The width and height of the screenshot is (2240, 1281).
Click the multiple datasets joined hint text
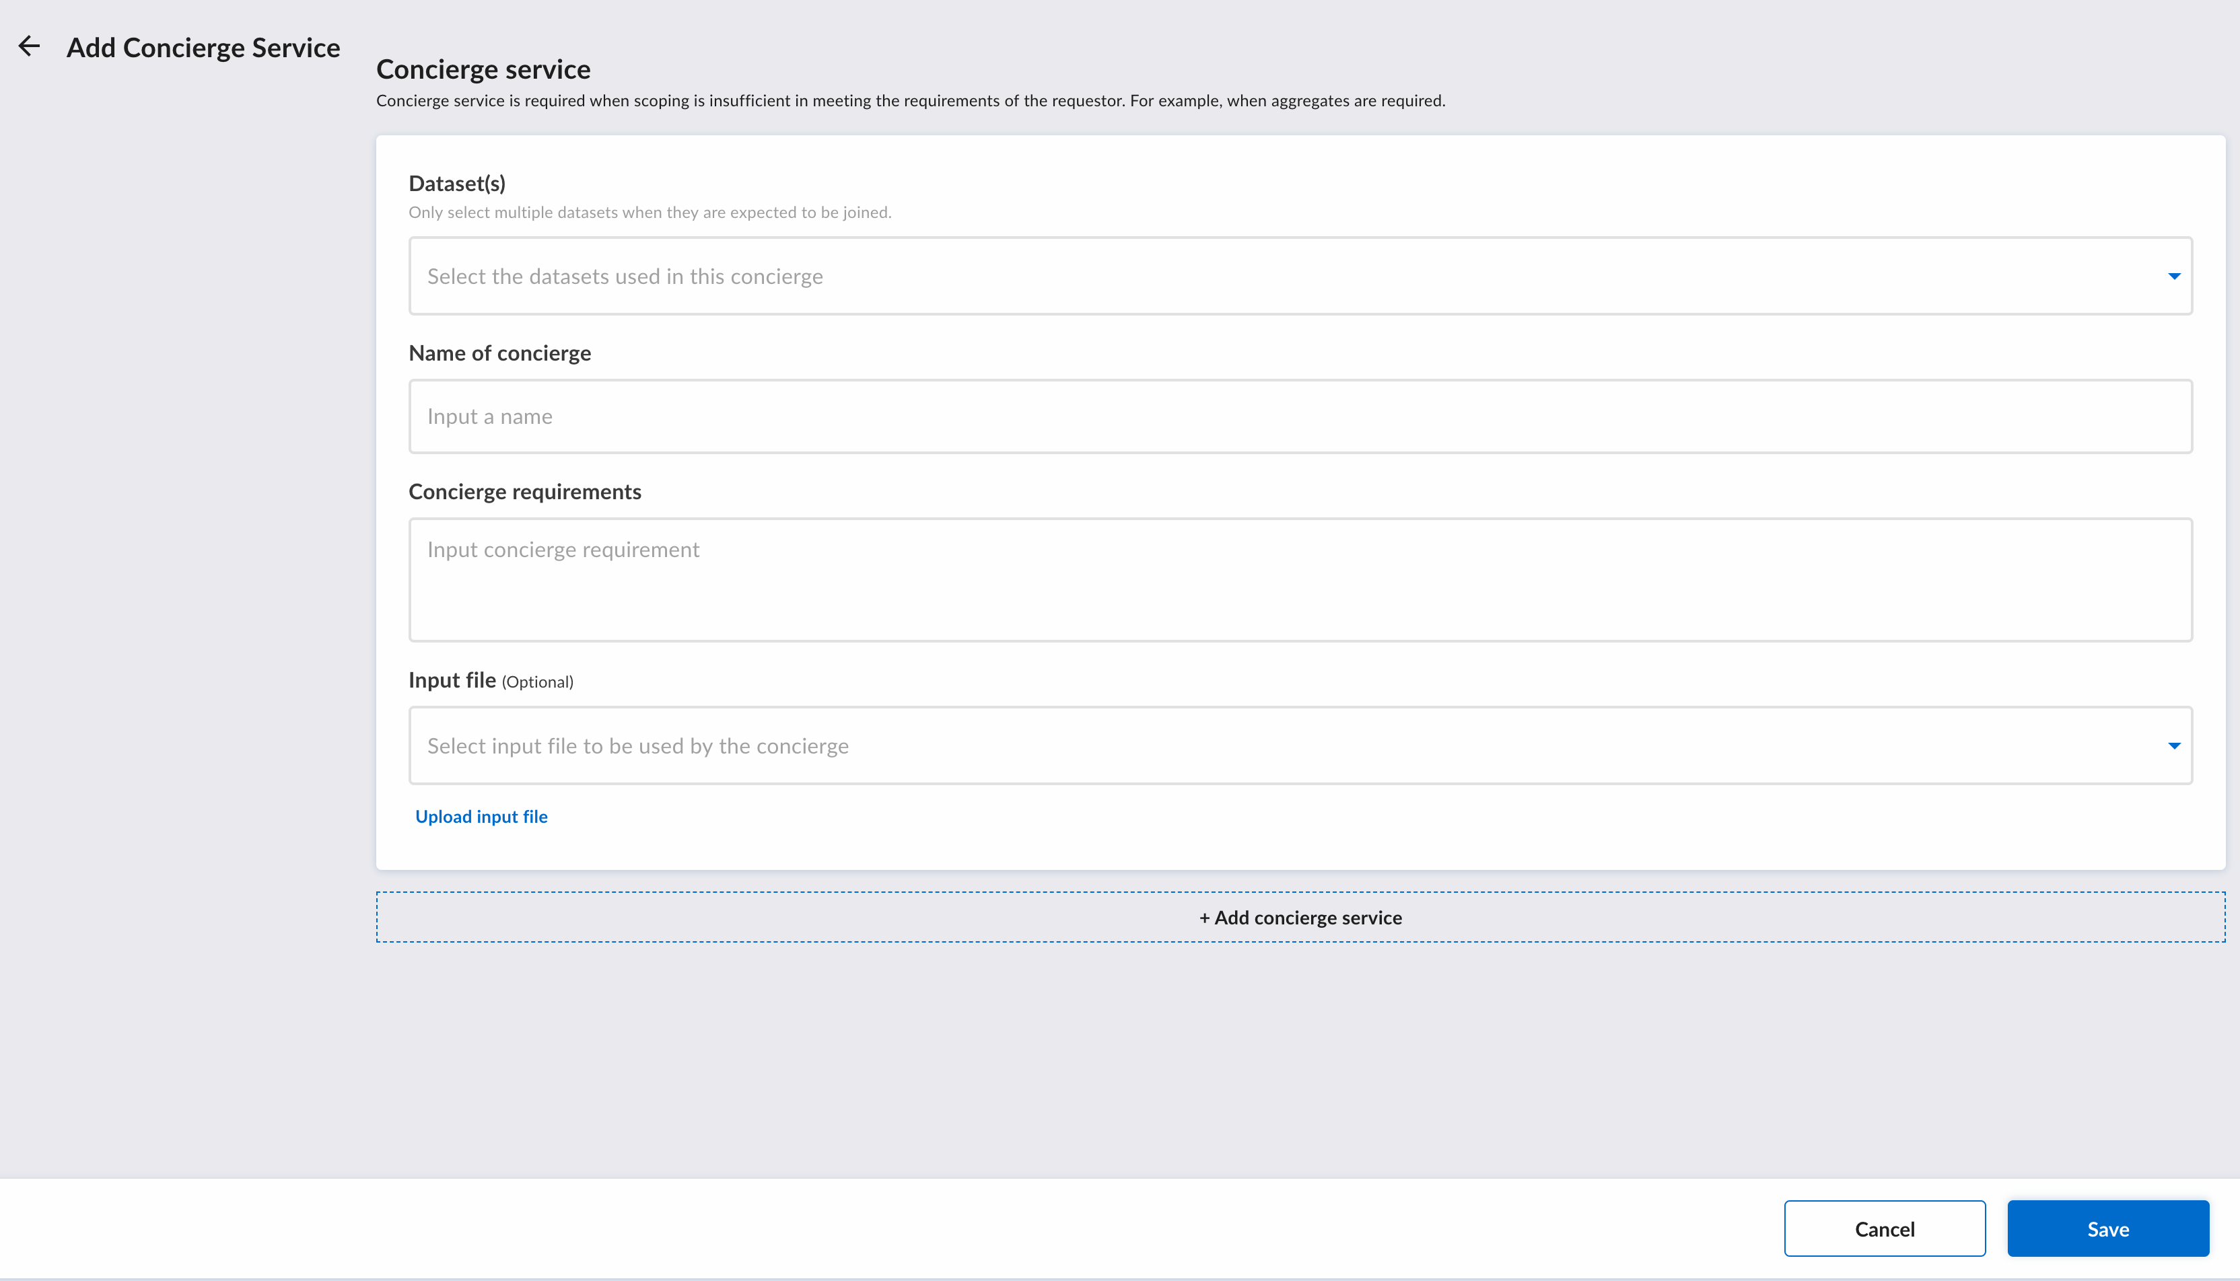[650, 212]
